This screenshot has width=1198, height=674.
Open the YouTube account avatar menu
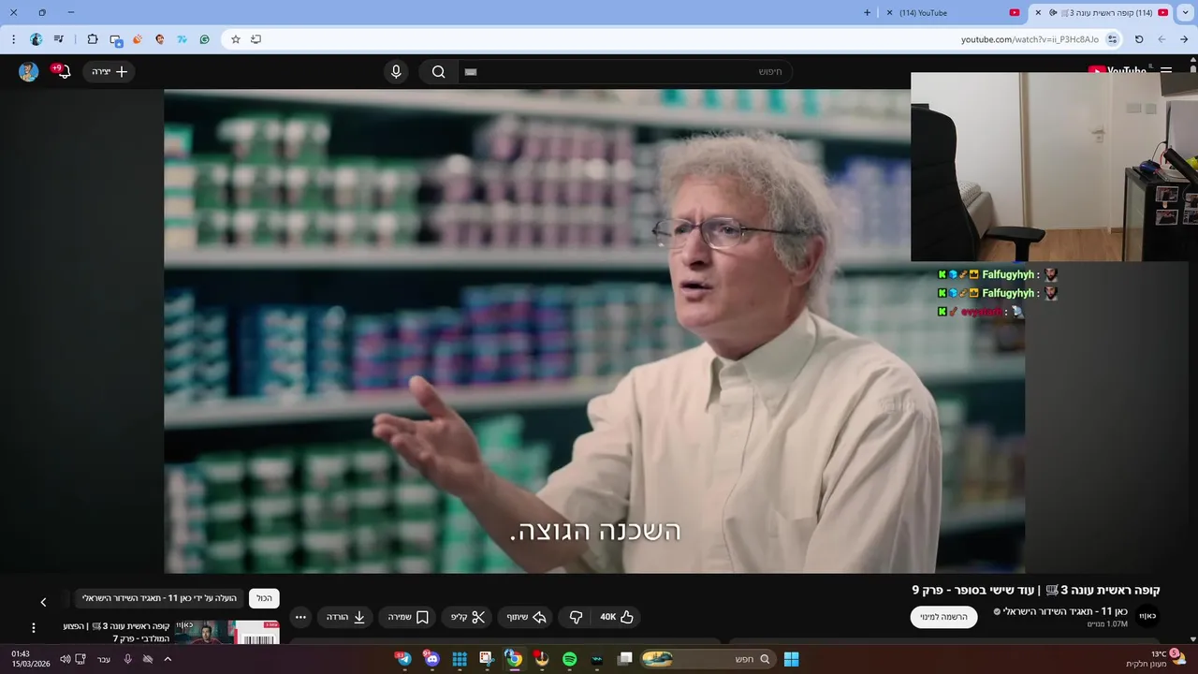[29, 72]
